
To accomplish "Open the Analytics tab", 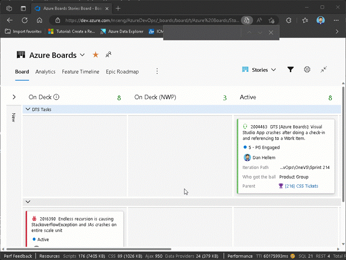I will click(45, 72).
